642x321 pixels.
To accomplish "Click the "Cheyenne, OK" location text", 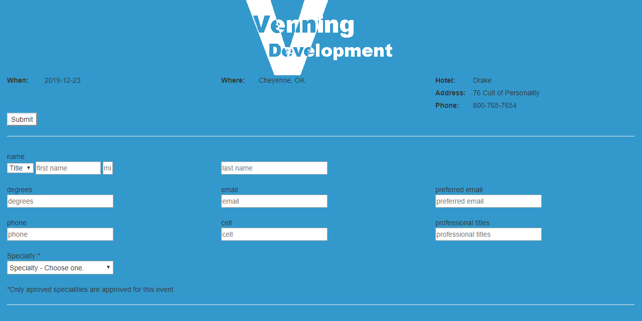I will pyautogui.click(x=282, y=80).
